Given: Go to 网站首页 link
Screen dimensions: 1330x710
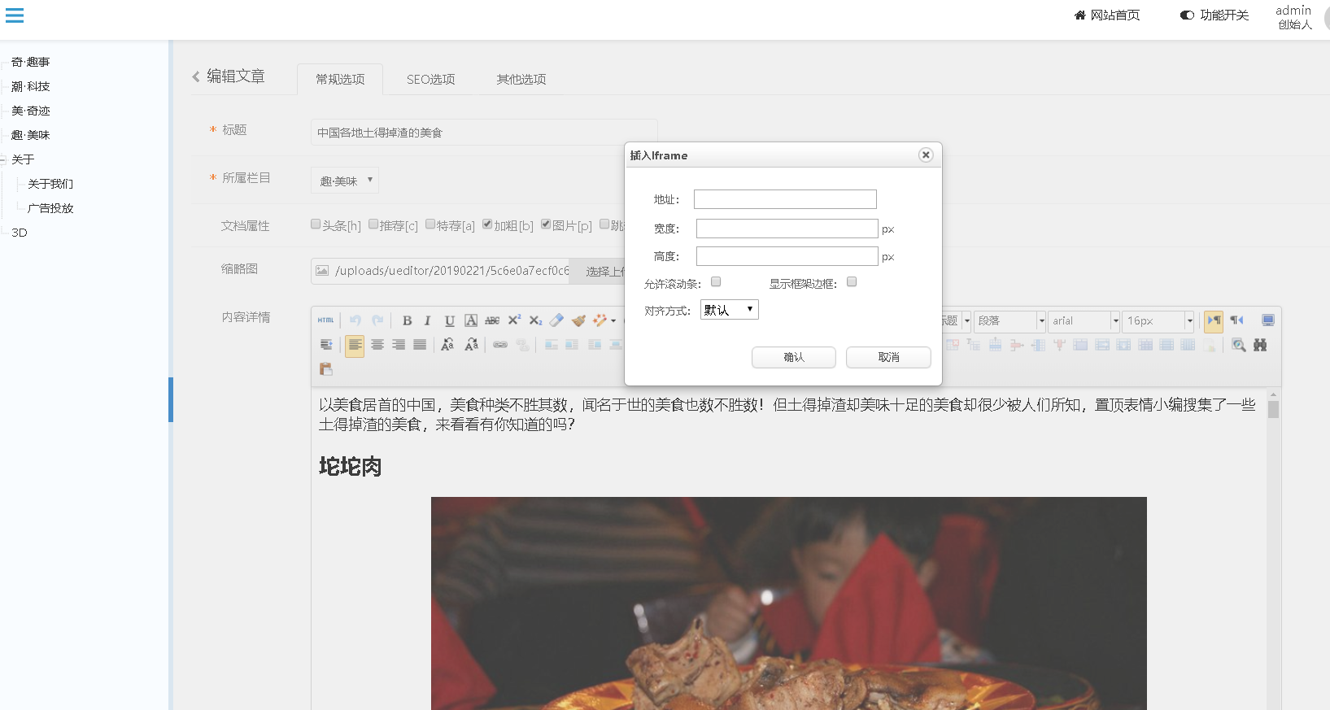Looking at the screenshot, I should 1107,15.
